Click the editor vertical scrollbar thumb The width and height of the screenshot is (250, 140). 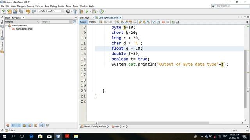[x=245, y=79]
